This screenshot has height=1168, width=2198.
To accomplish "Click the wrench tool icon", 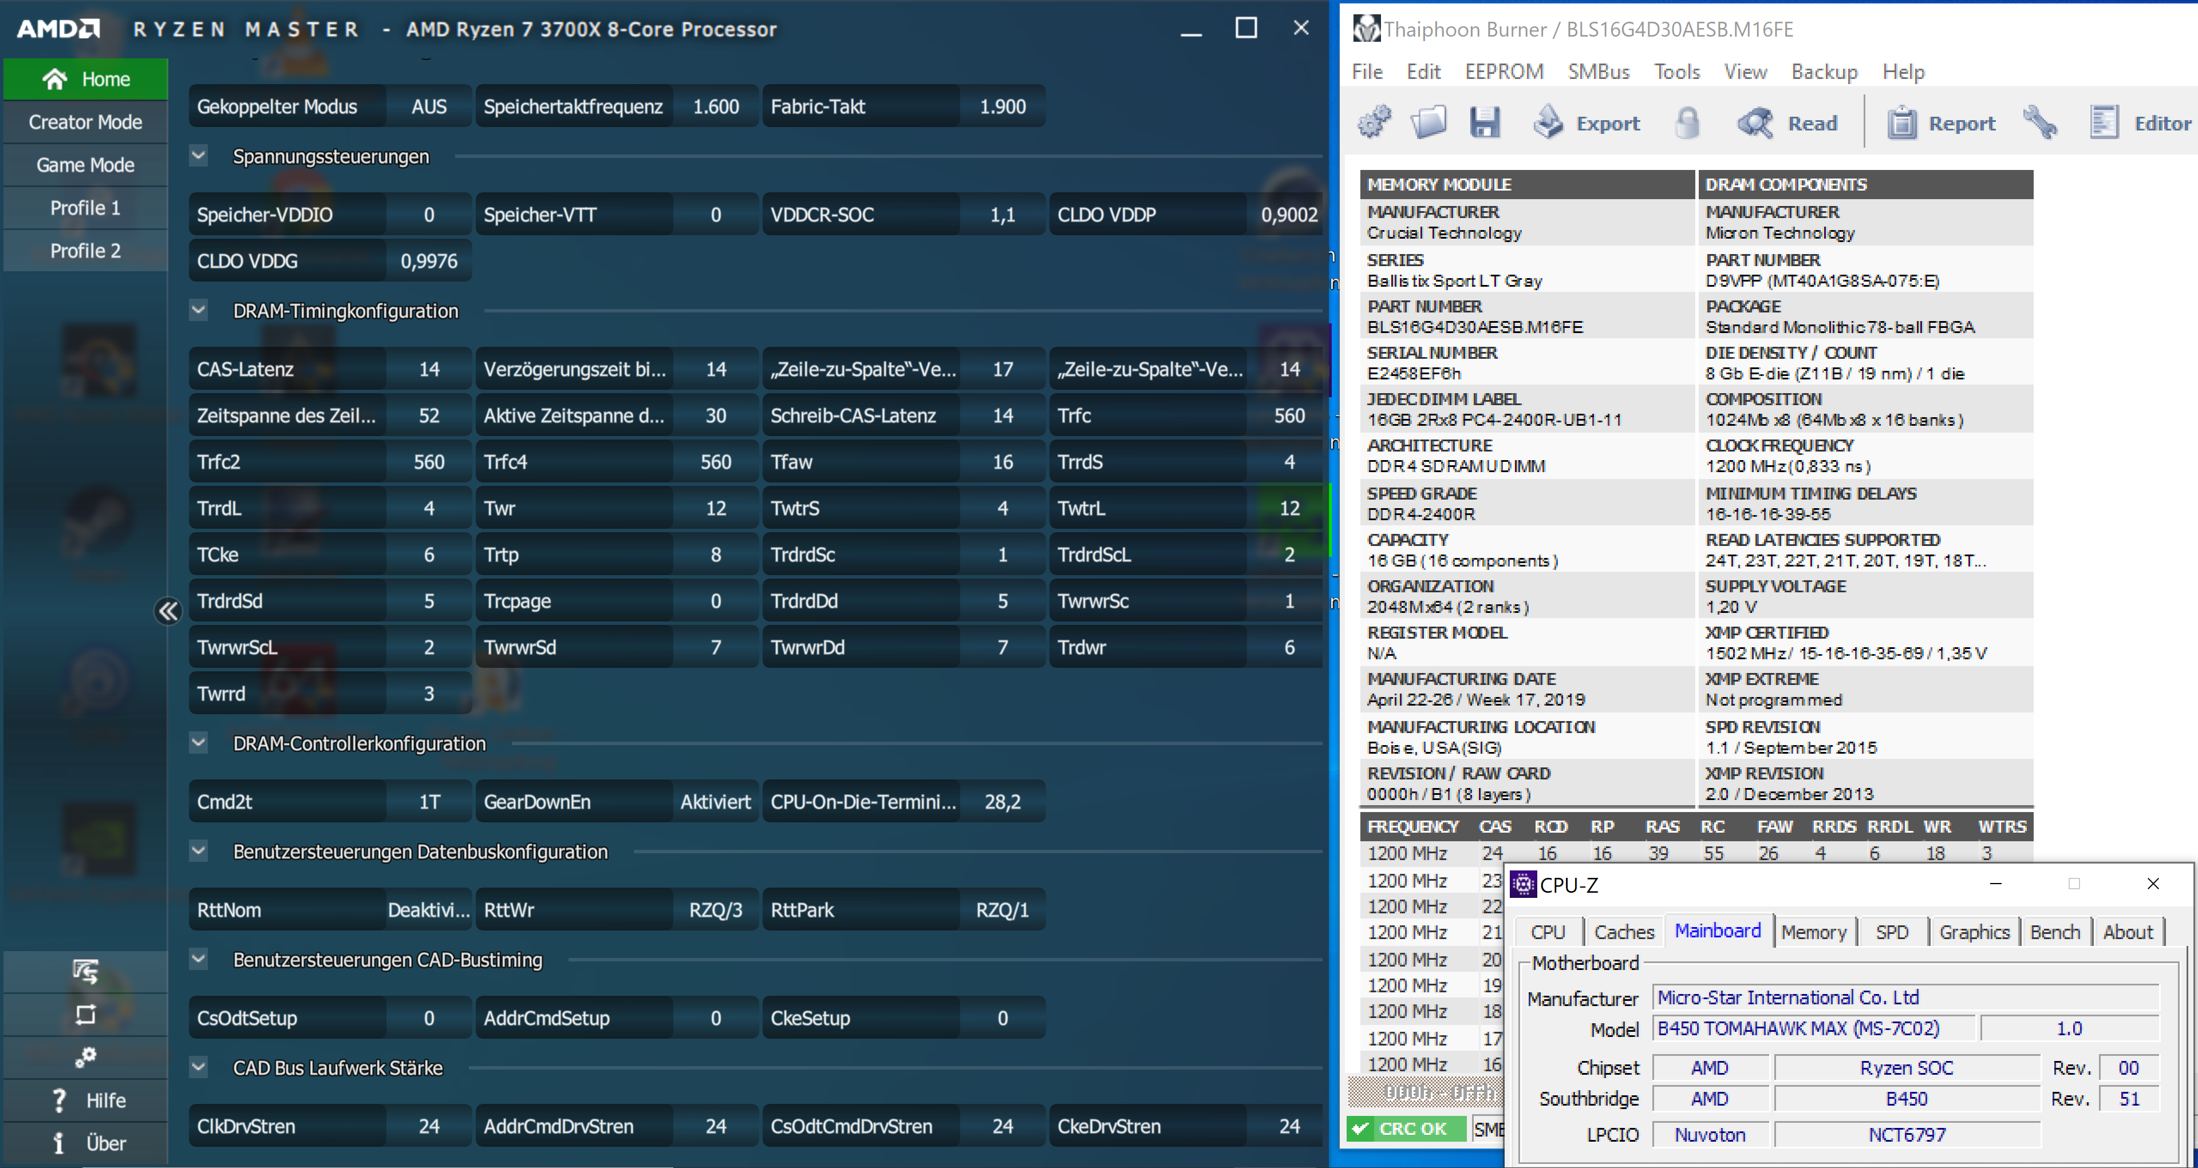I will point(2040,123).
